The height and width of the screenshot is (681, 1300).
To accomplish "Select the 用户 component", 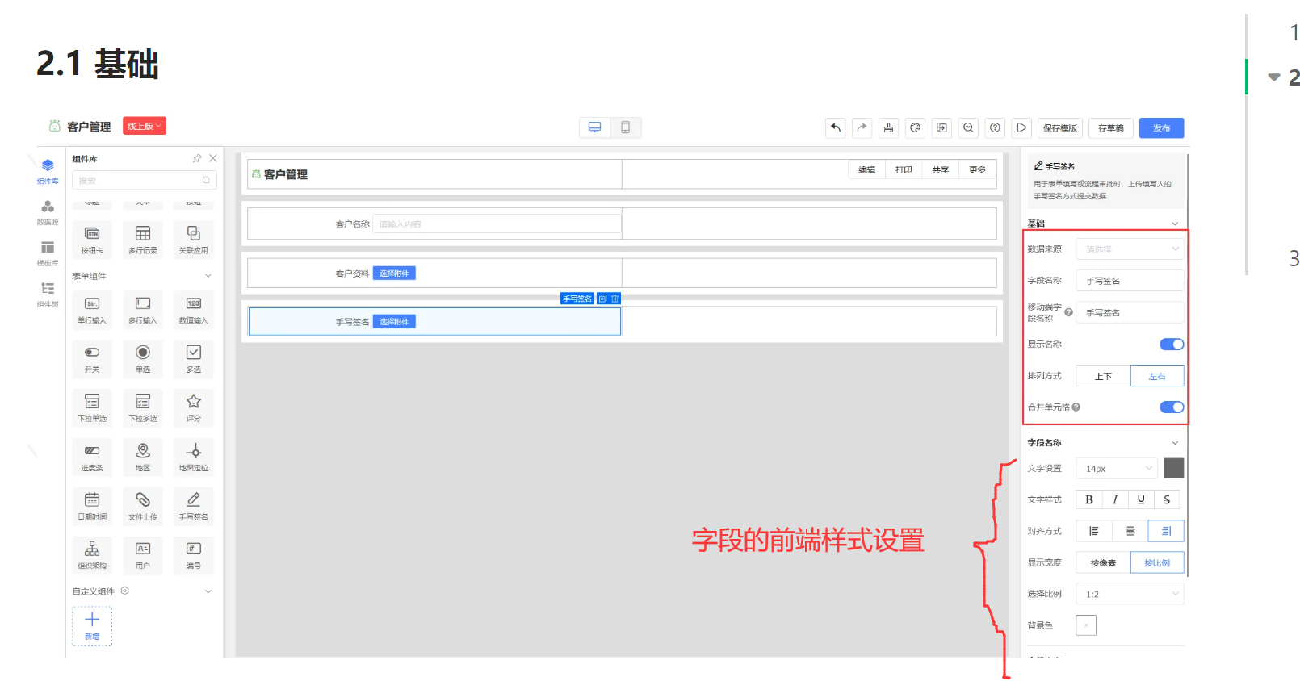I will click(143, 556).
